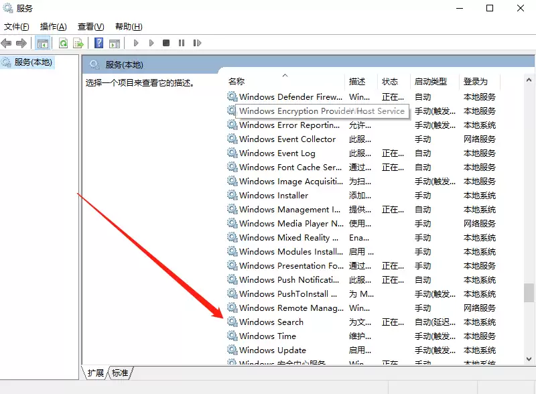The width and height of the screenshot is (536, 394).
Task: Navigate back using the back arrow
Action: click(x=7, y=42)
